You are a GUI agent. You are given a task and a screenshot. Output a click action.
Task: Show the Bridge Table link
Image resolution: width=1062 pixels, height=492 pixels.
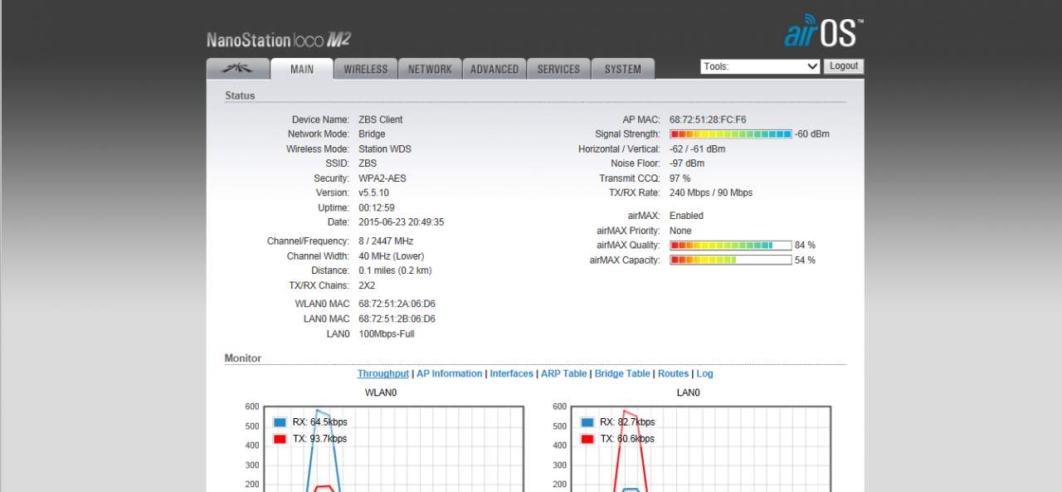click(621, 374)
